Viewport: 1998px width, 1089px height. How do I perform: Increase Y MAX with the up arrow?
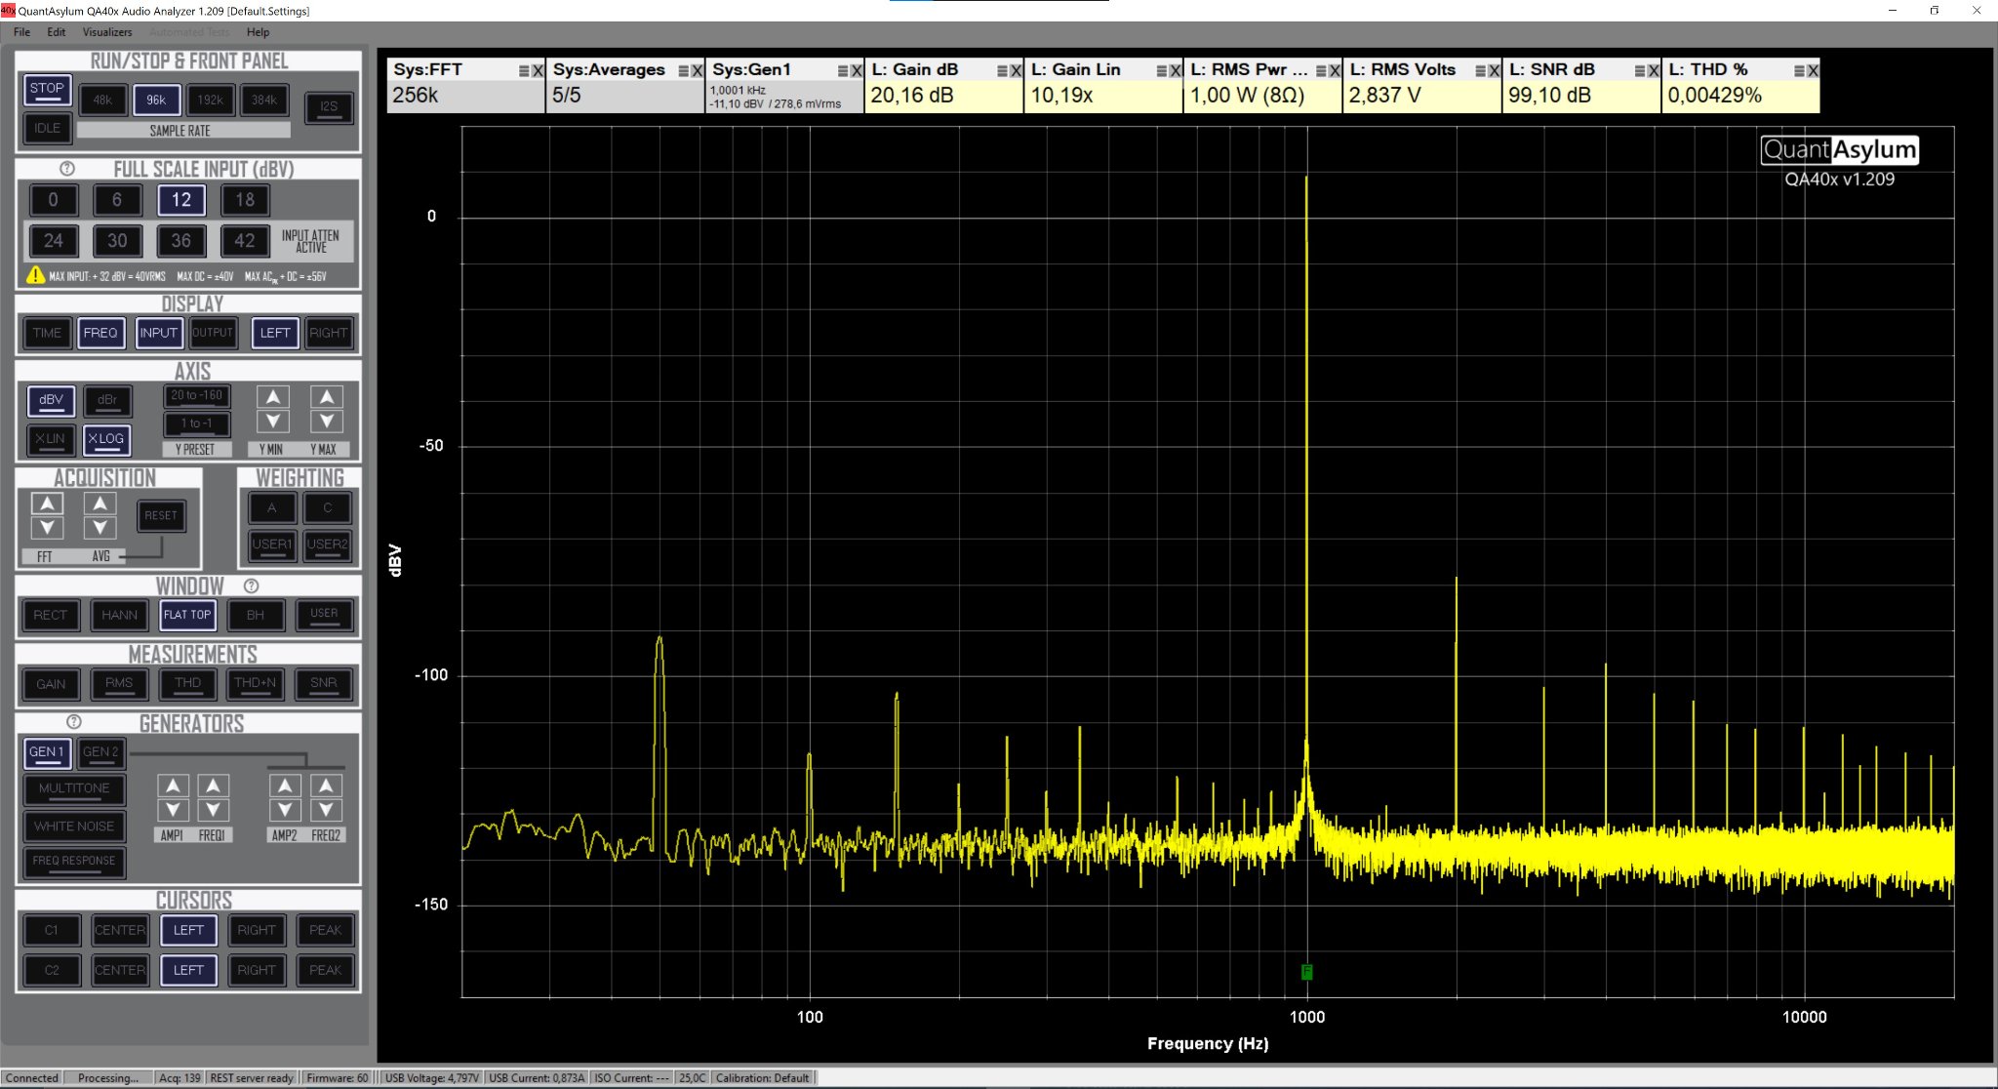pyautogui.click(x=327, y=397)
